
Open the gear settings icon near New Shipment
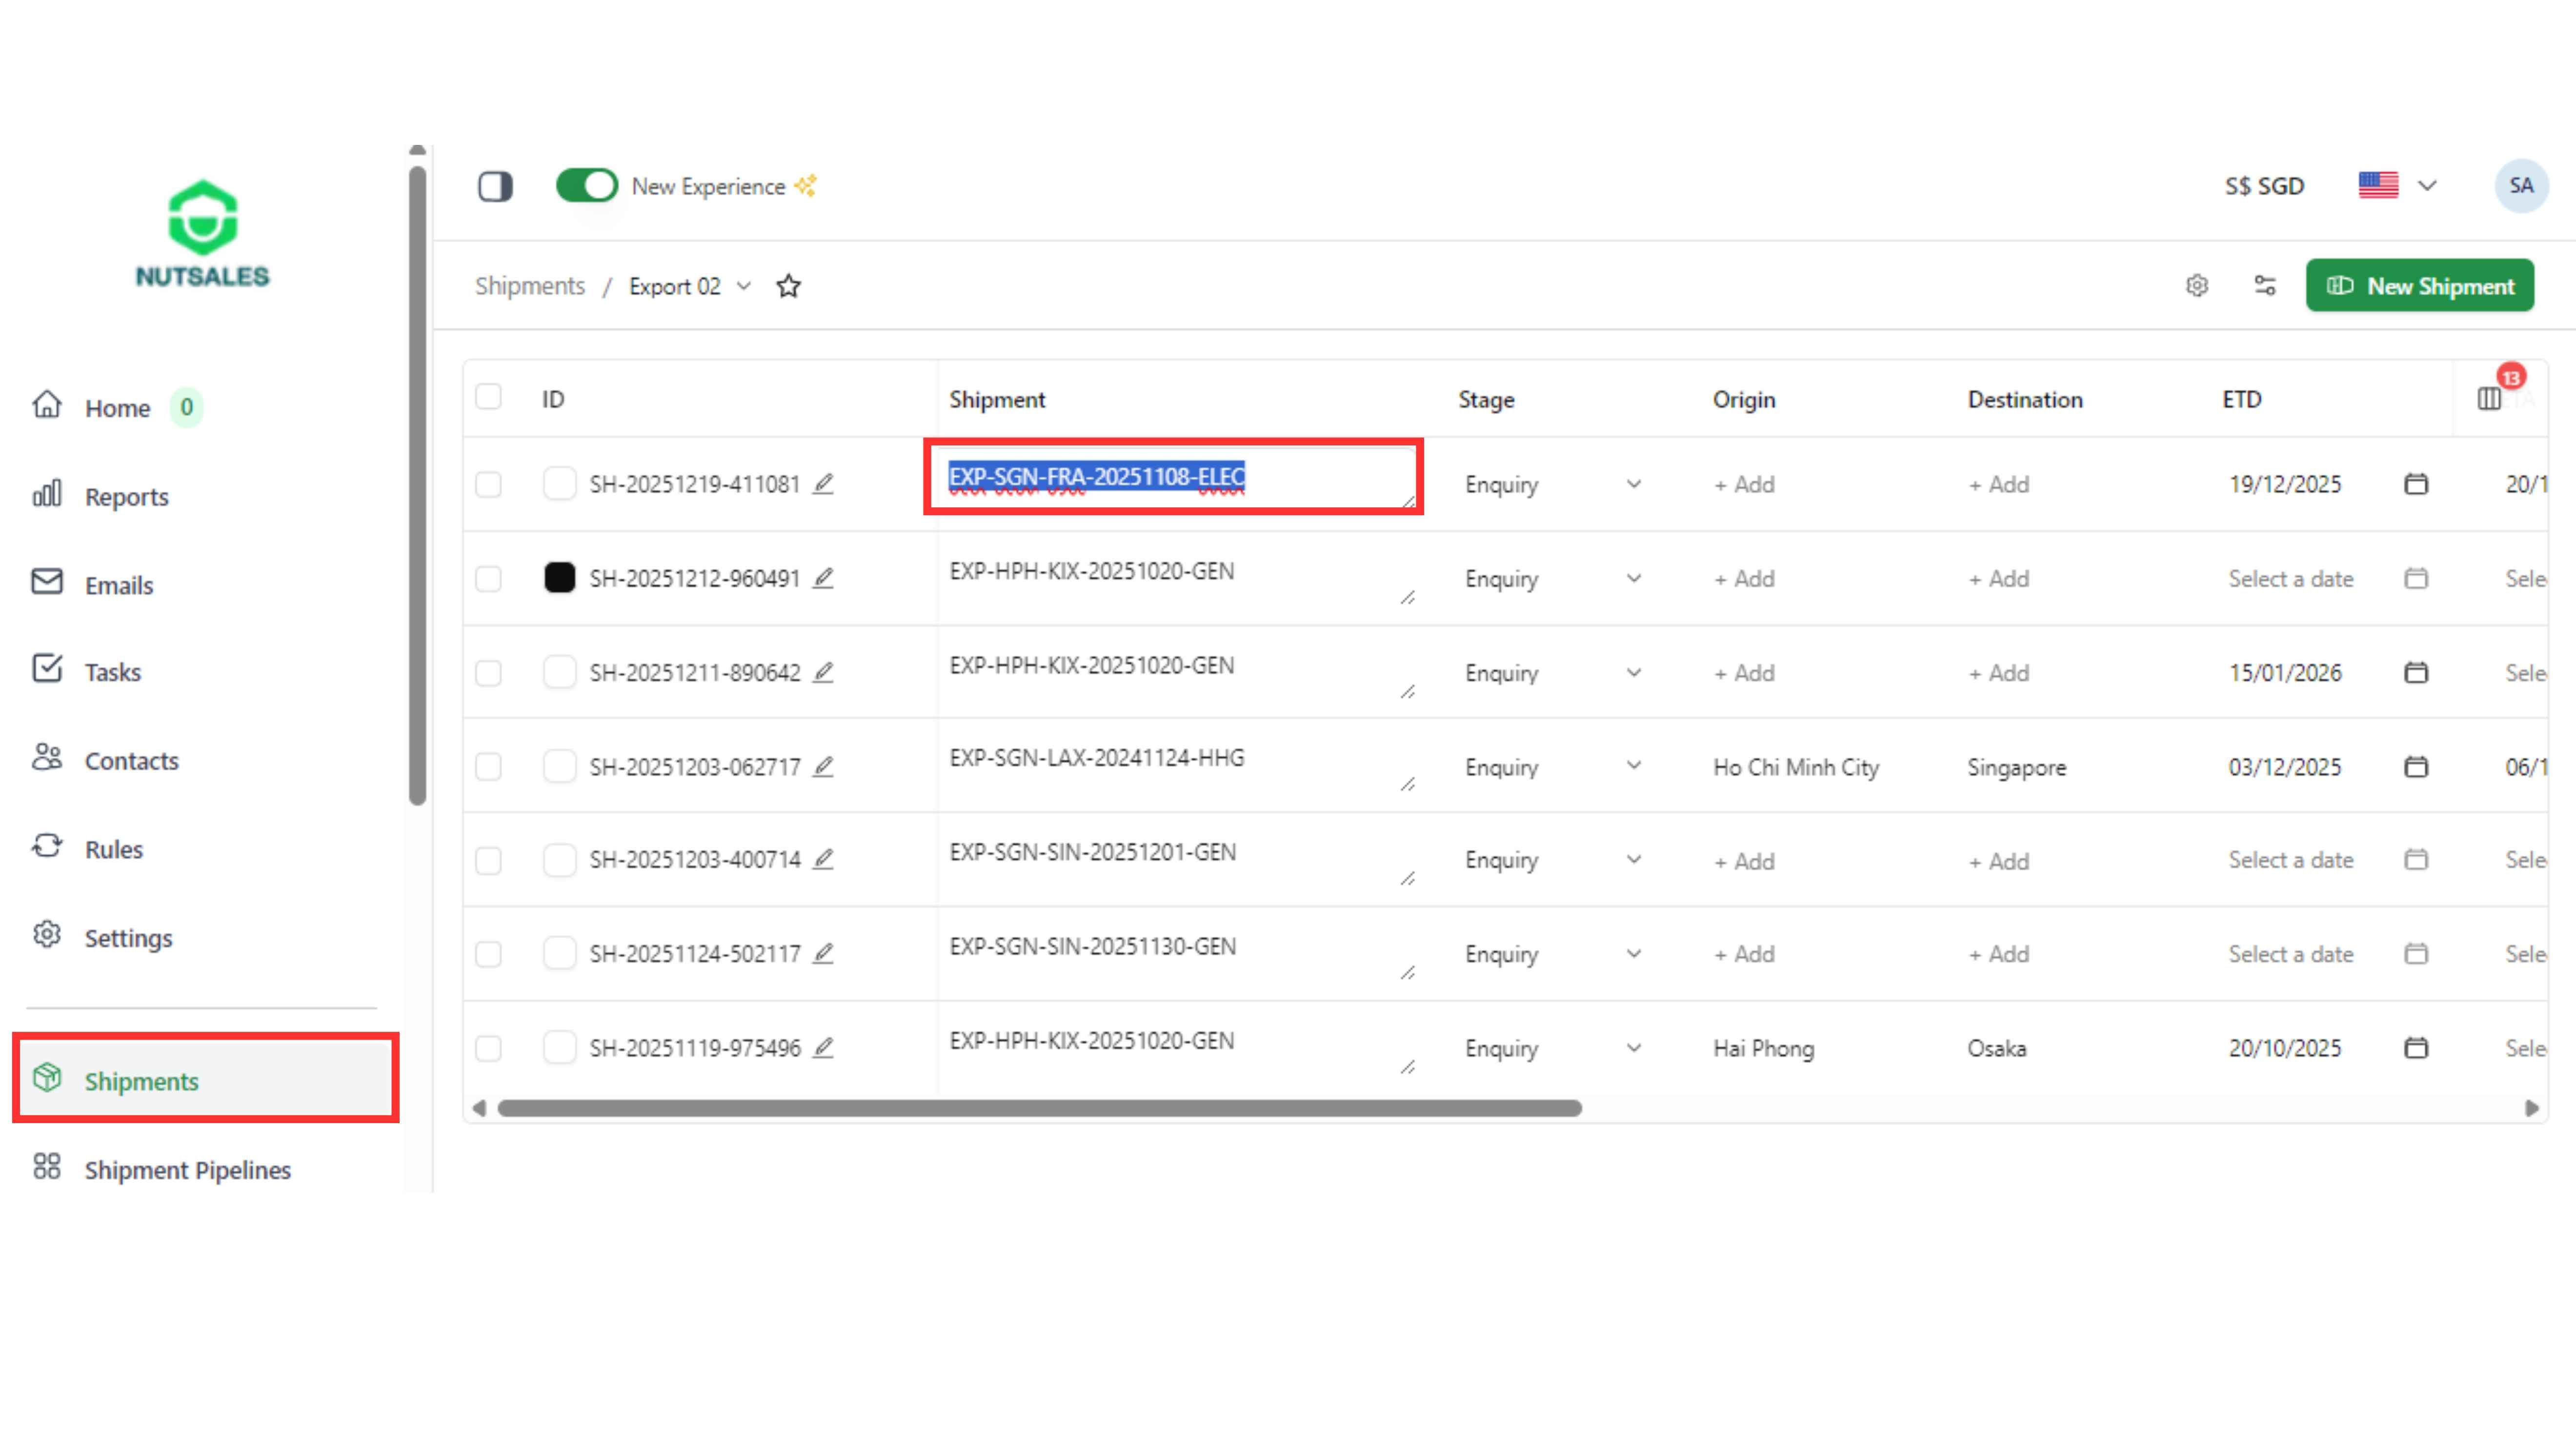tap(2196, 286)
